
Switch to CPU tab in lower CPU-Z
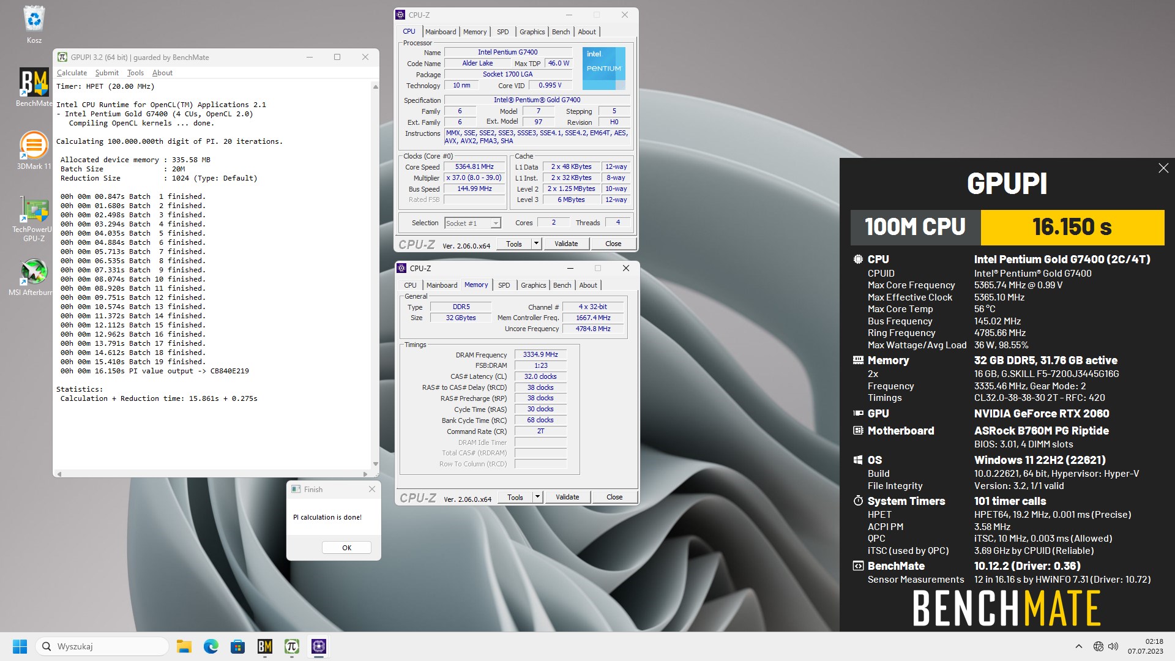coord(410,285)
